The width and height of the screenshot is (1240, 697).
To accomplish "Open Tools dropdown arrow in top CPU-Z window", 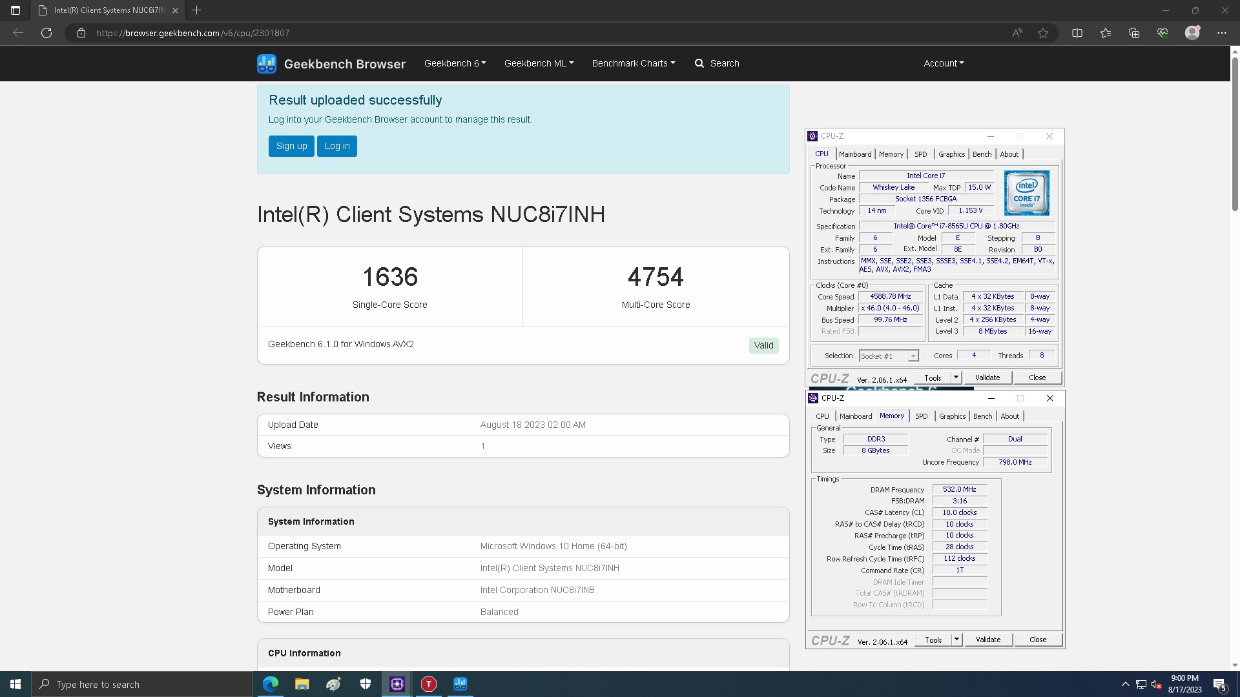I will tap(956, 378).
